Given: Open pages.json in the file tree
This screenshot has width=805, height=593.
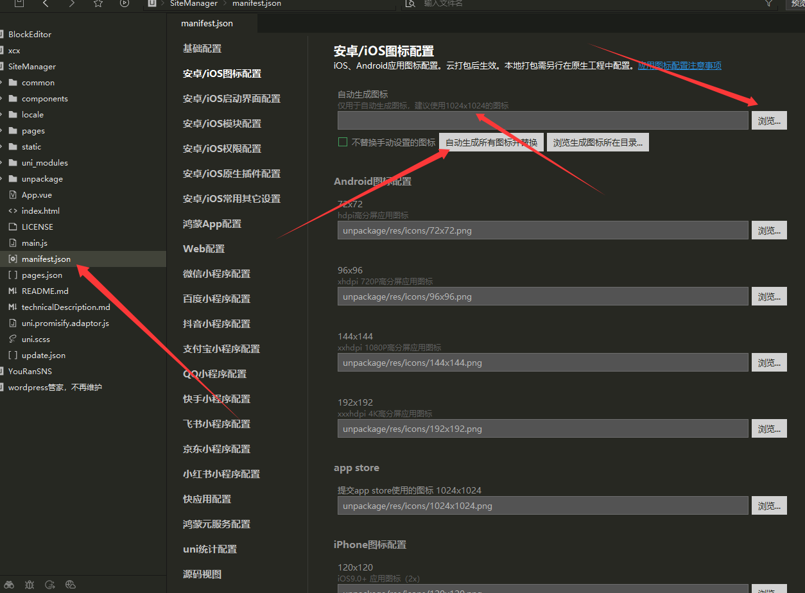Looking at the screenshot, I should point(42,275).
